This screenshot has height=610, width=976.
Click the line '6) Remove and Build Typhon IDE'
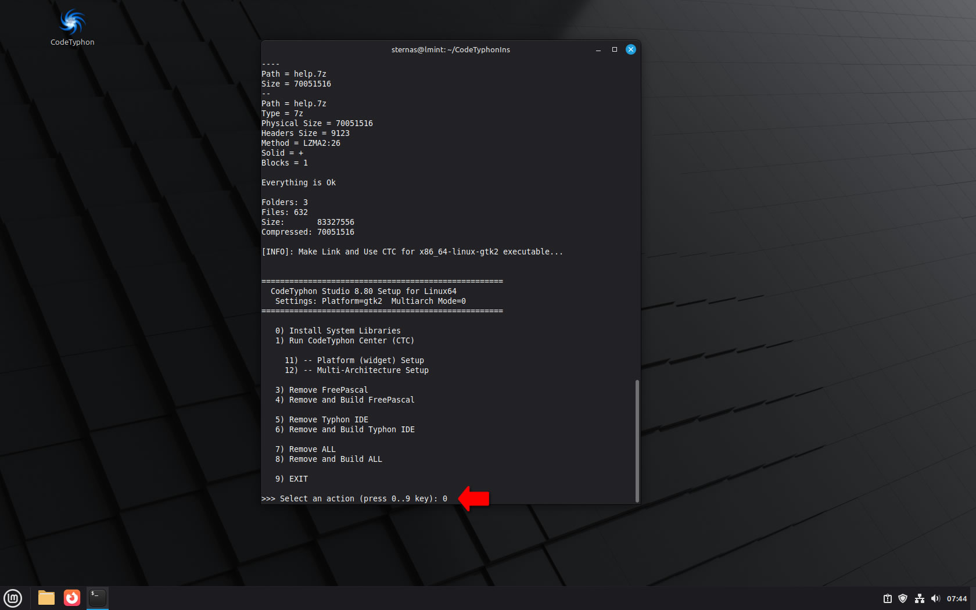click(345, 429)
